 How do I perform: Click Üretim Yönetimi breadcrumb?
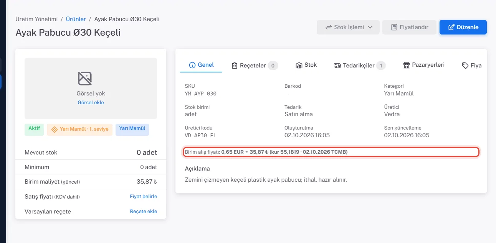point(36,19)
